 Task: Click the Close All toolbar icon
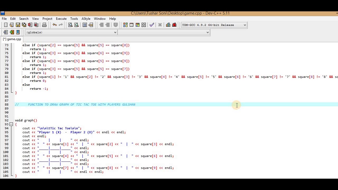pyautogui.click(x=36, y=25)
